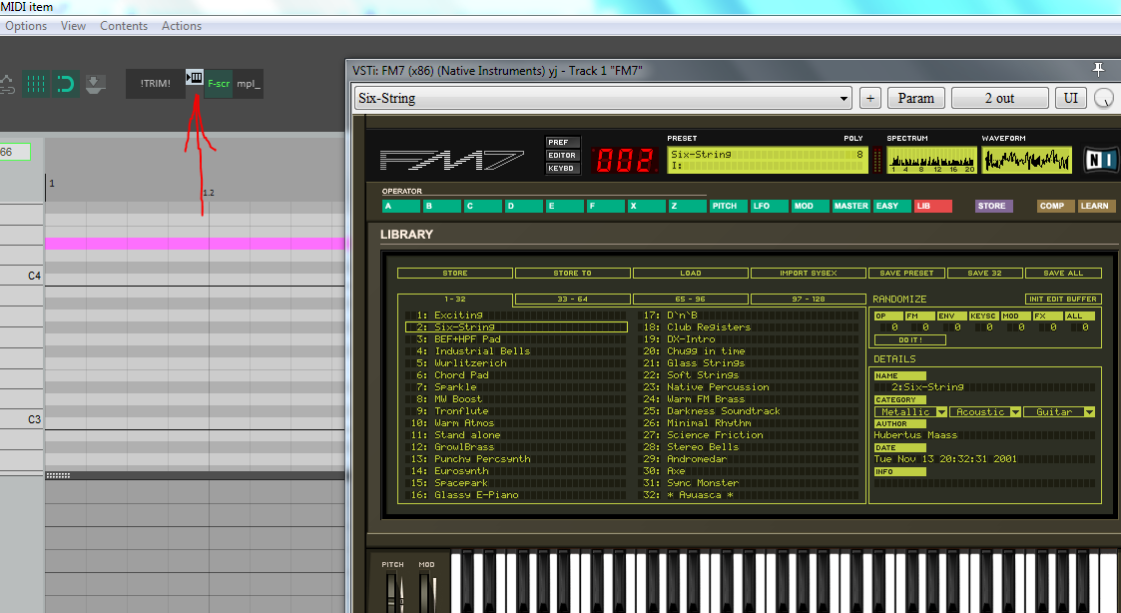Viewport: 1121px width, 613px height.
Task: Click the DO IT! randomize button
Action: click(910, 340)
